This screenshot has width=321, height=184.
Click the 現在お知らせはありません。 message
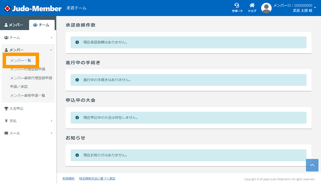105,155
